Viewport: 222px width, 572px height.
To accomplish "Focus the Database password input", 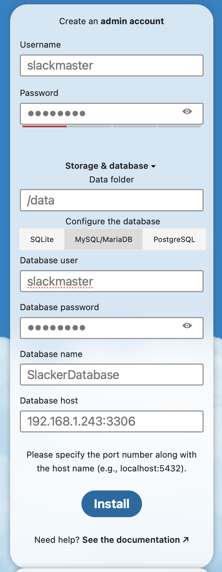I will 101,328.
